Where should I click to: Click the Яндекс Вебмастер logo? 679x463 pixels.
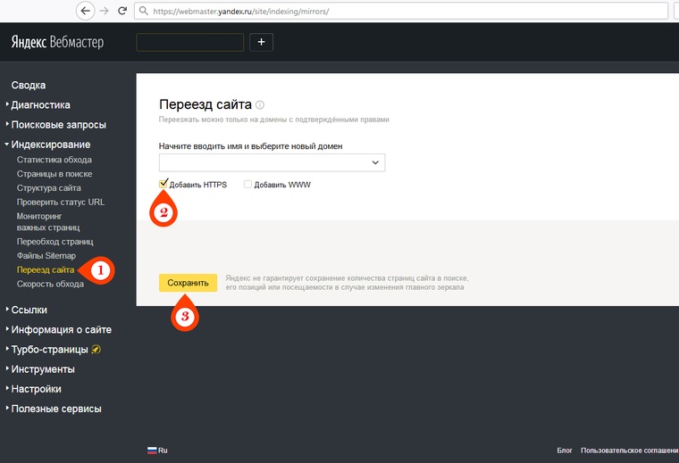(x=59, y=42)
